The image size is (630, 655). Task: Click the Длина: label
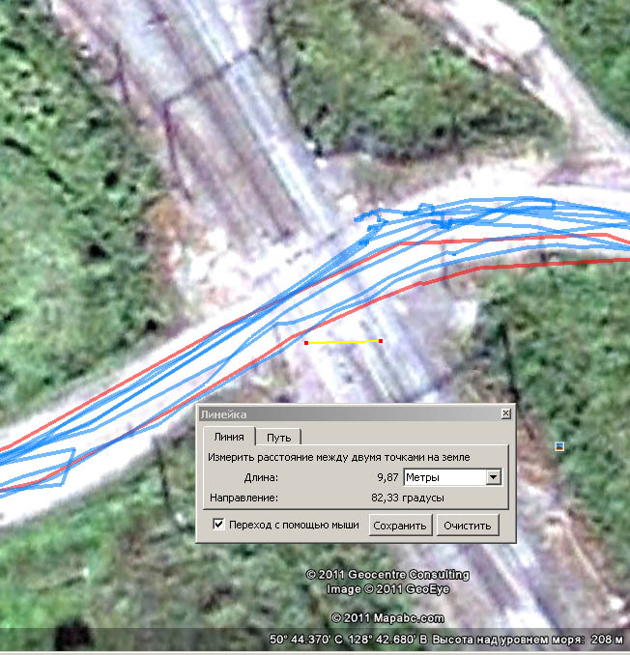(261, 477)
